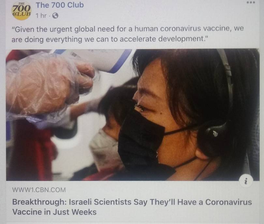Open the WWW1.CBN.COM source domain

(39, 190)
